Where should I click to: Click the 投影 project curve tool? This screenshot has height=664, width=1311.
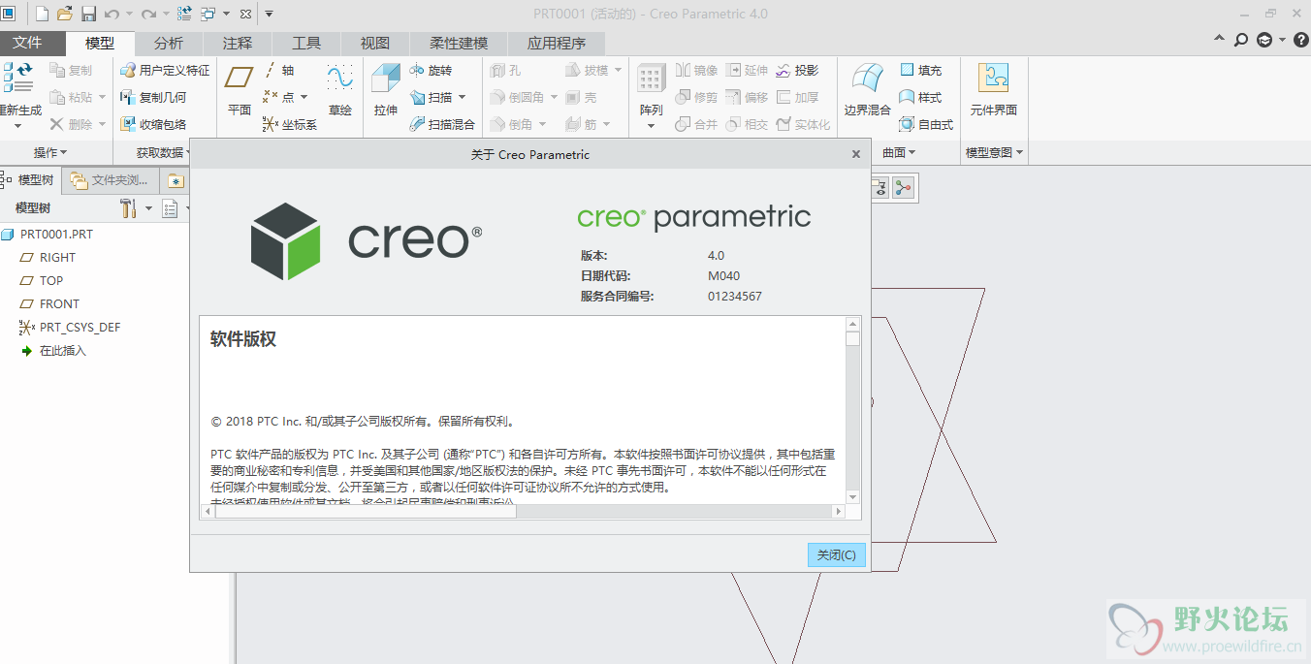[797, 71]
